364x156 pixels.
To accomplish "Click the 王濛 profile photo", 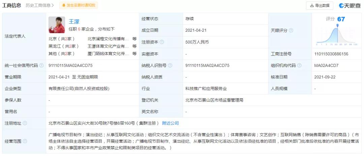I will 57,25.
